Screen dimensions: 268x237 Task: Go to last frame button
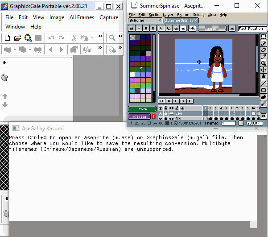pos(190,101)
